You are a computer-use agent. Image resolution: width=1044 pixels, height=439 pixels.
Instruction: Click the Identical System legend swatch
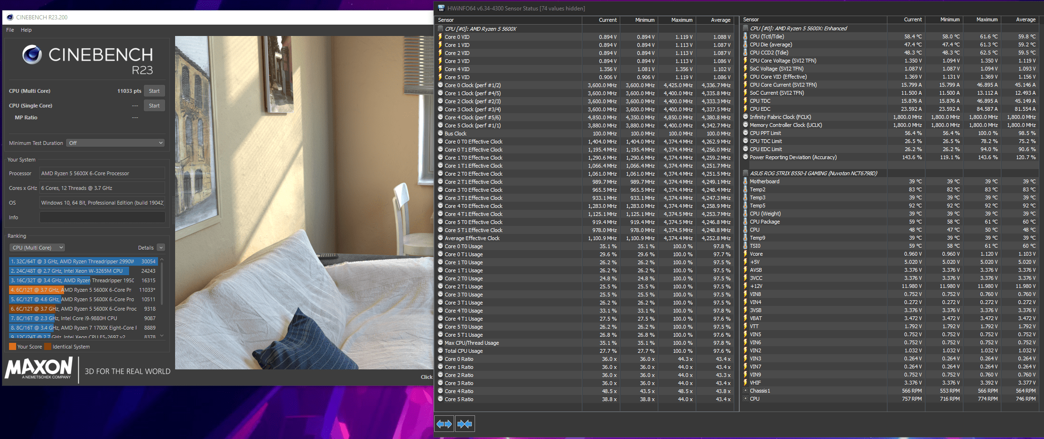click(x=47, y=347)
